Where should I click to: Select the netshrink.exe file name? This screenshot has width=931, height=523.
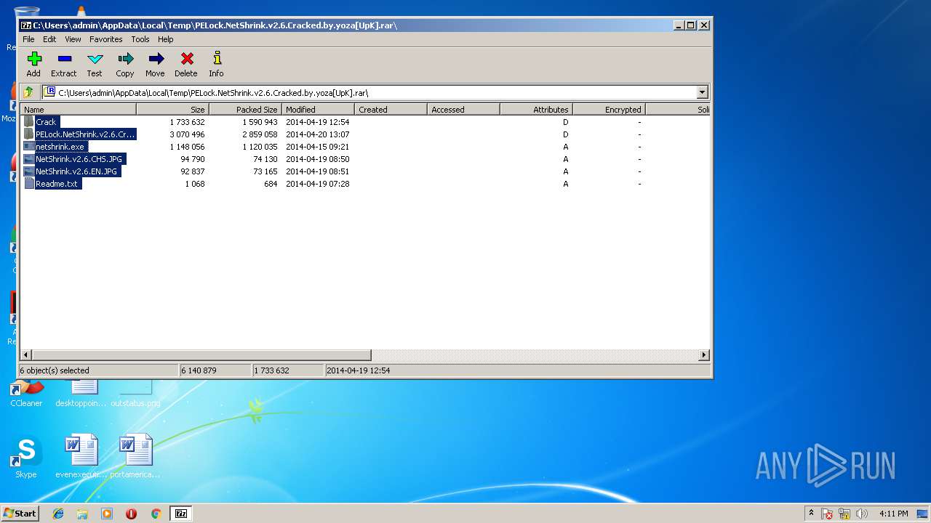[60, 147]
